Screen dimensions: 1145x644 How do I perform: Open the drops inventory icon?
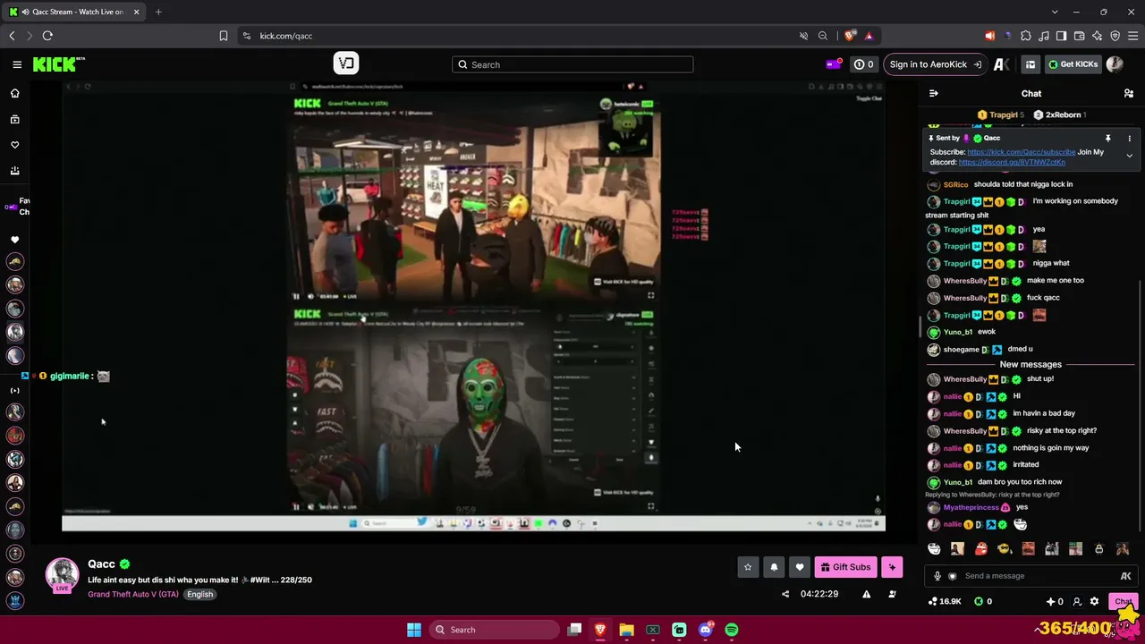tap(1030, 64)
